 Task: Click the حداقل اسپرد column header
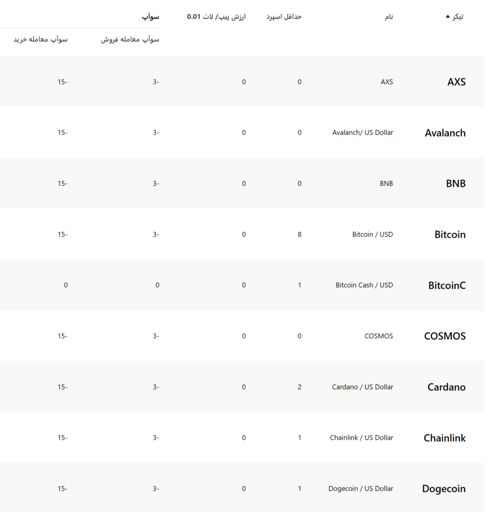(284, 16)
